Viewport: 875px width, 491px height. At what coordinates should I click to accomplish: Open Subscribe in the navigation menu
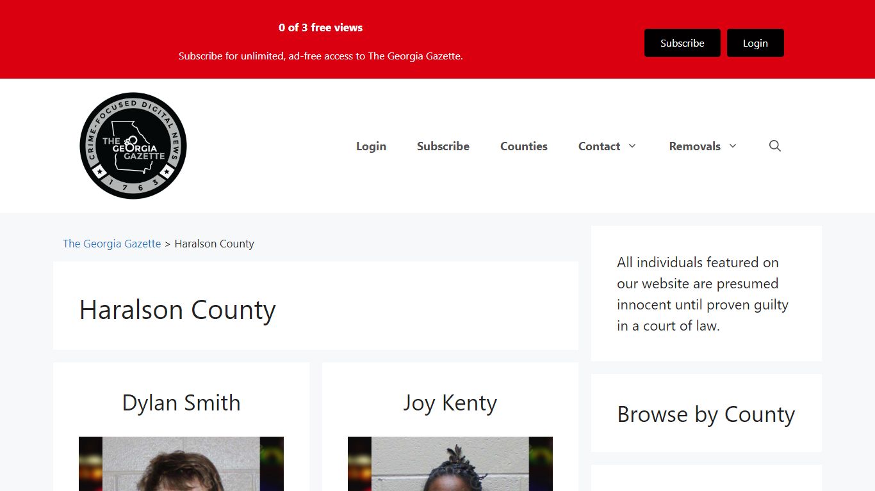[x=443, y=146]
